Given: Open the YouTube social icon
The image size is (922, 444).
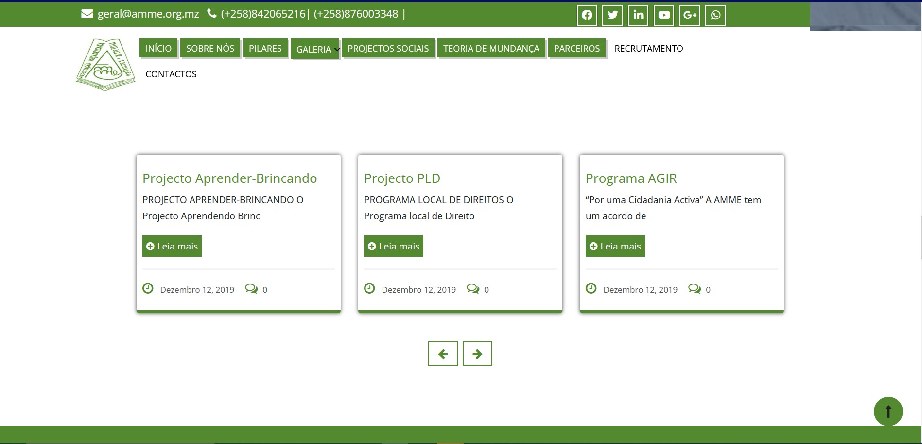Looking at the screenshot, I should click(664, 15).
